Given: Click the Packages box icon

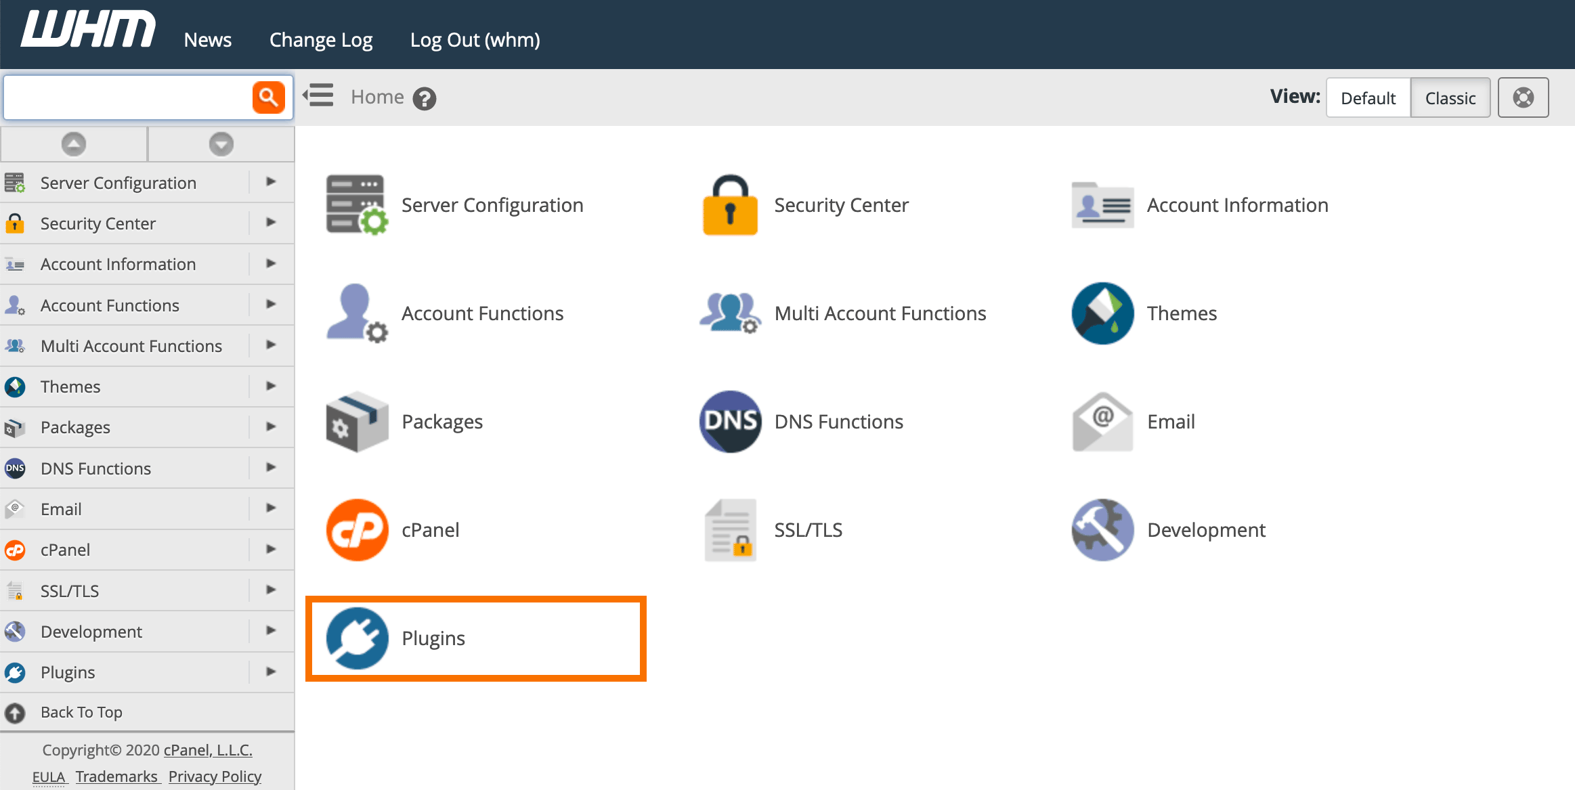Looking at the screenshot, I should tap(357, 421).
